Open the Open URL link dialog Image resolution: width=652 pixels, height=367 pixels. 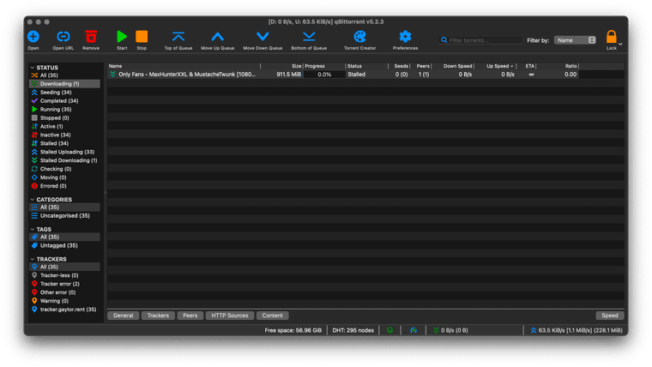coord(63,37)
